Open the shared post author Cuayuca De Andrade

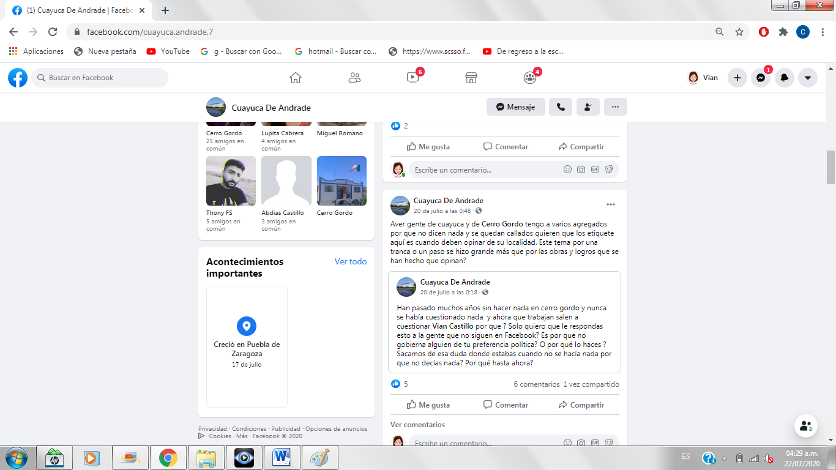tap(455, 282)
